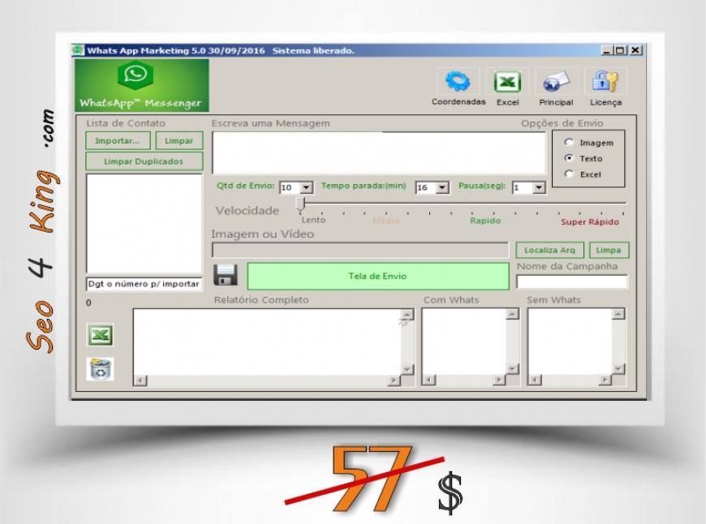Click the Sem Whats list box
Image resolution: width=706 pixels, height=524 pixels.
(x=570, y=341)
